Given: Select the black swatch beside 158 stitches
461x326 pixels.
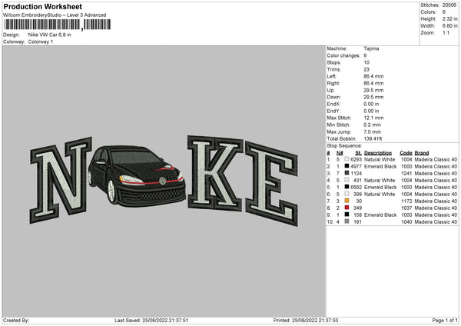Looking at the screenshot, I should coord(347,215).
